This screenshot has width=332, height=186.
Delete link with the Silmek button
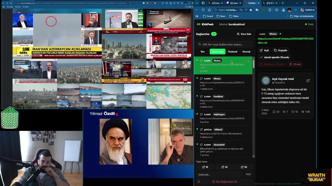[295, 64]
